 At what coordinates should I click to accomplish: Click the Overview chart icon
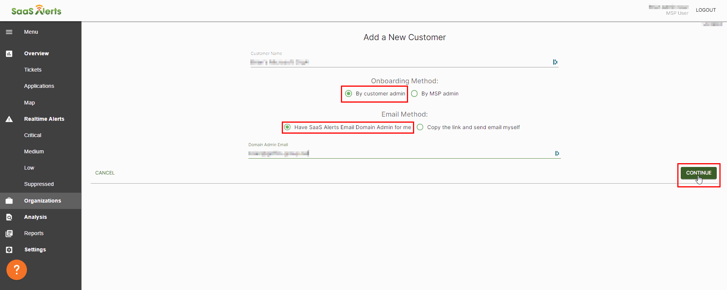tap(9, 54)
